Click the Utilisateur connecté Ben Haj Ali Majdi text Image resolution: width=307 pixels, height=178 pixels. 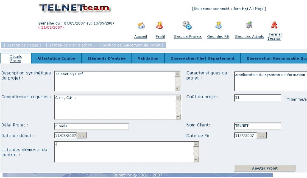tap(229, 8)
